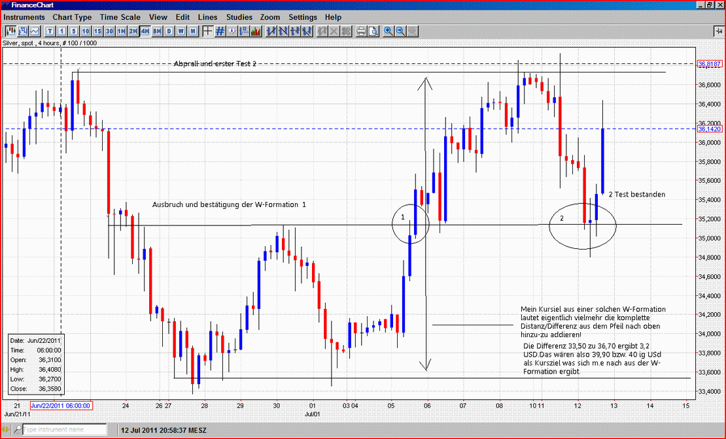Open the Zoom menu

[x=270, y=17]
